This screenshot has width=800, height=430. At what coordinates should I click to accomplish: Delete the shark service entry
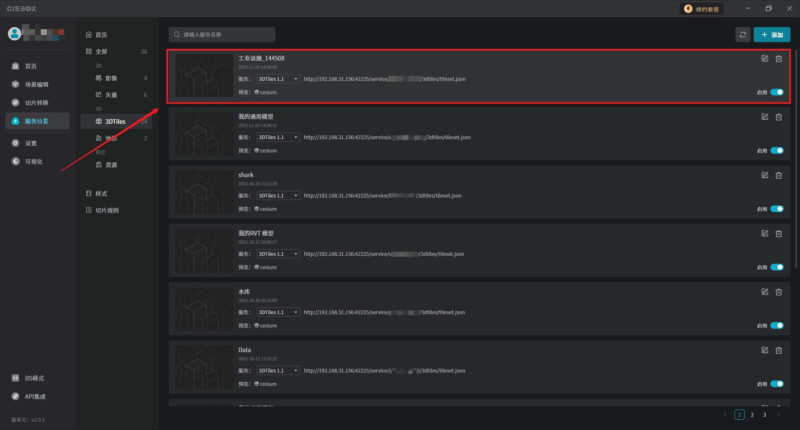778,175
